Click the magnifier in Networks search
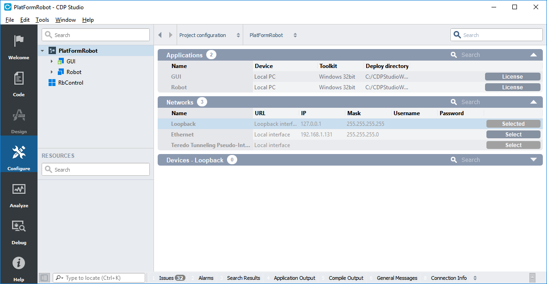 [454, 102]
